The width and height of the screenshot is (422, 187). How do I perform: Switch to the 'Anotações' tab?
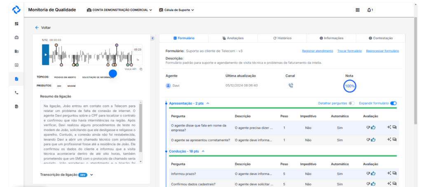tap(233, 38)
